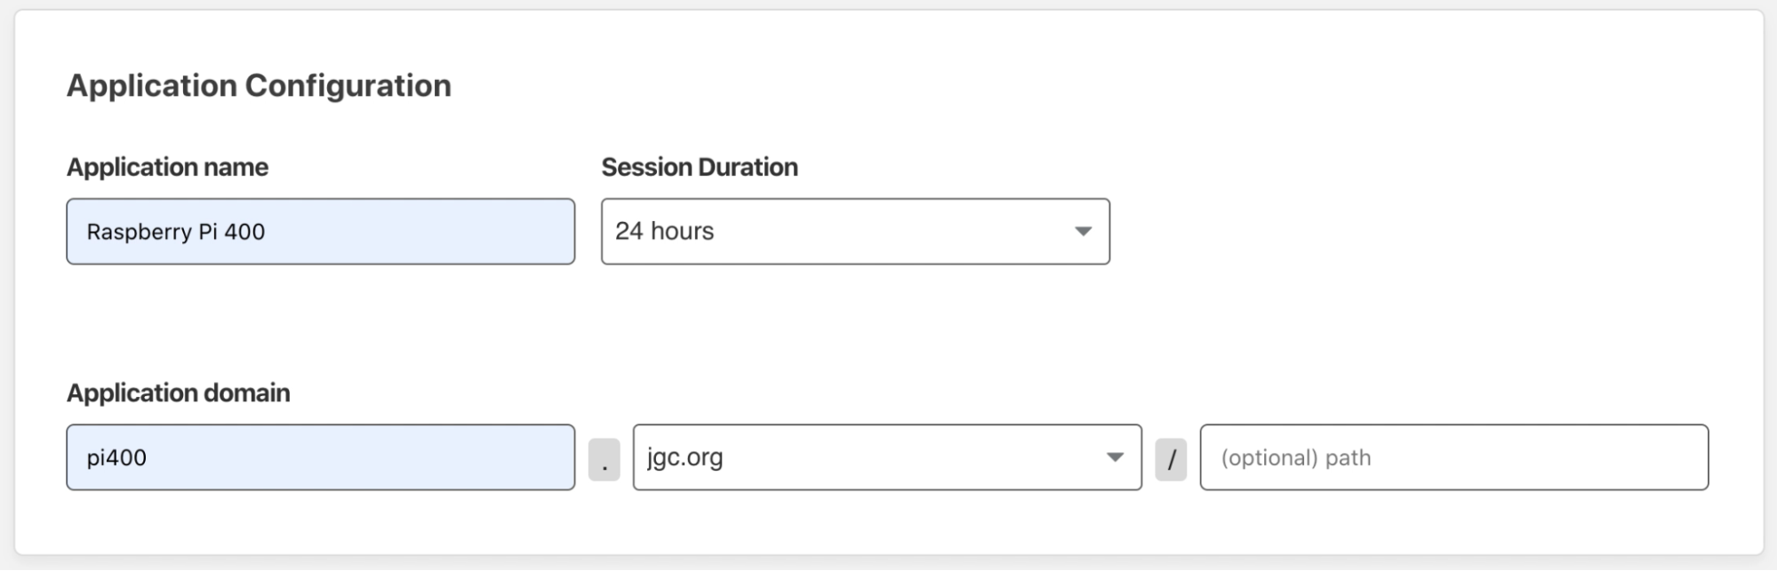Image resolution: width=1777 pixels, height=571 pixels.
Task: Click the Raspberry Pi 400 text
Action: (x=176, y=232)
